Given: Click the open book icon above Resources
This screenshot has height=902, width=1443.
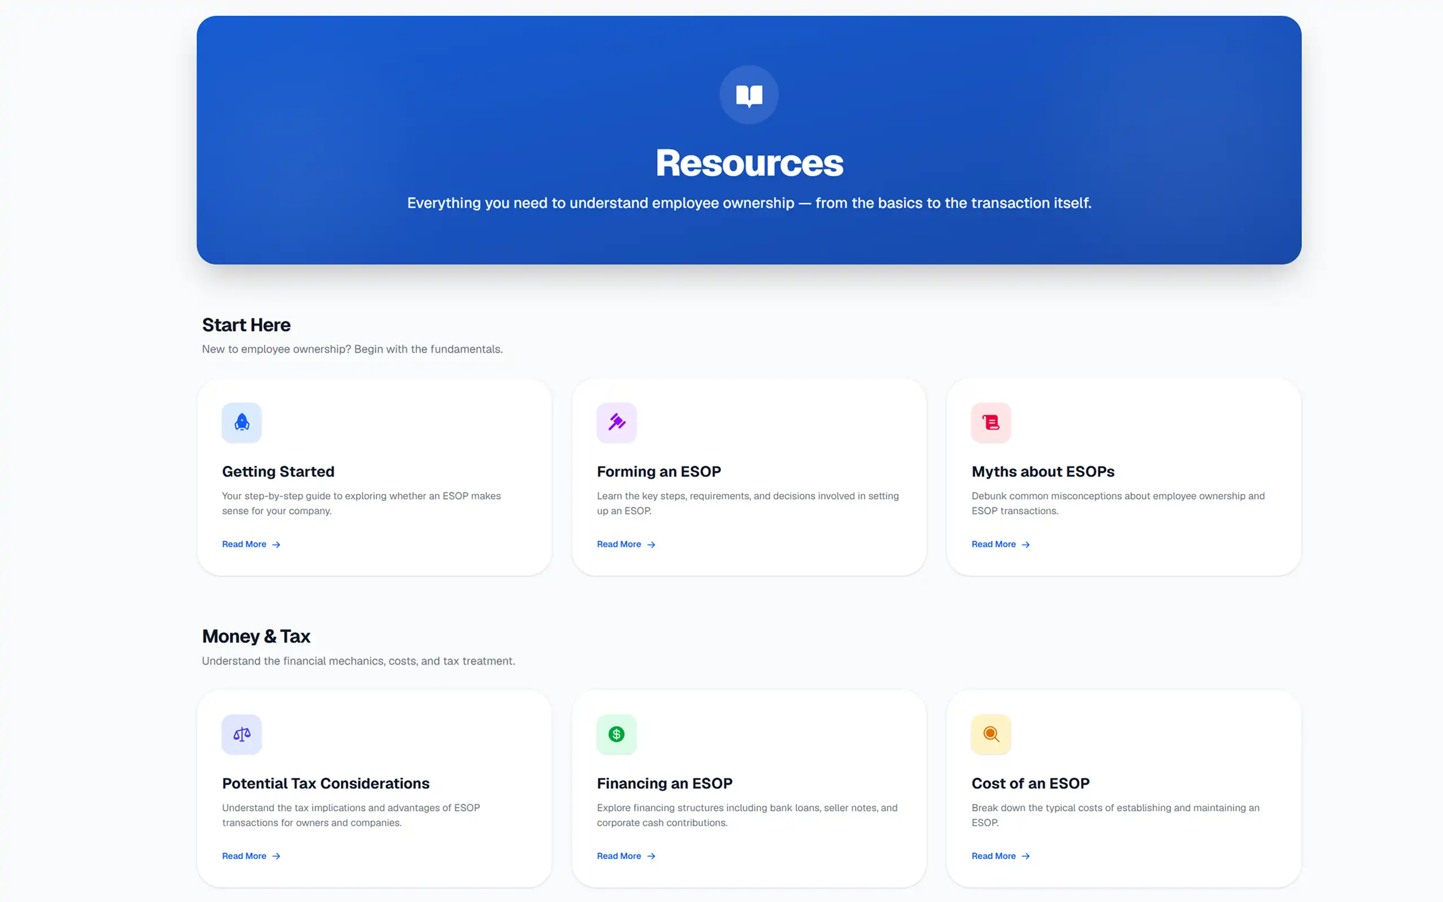Looking at the screenshot, I should coord(749,95).
